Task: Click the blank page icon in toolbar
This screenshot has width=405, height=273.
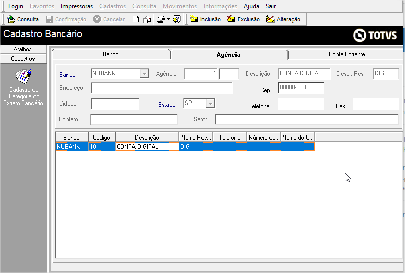Action: tap(136, 19)
